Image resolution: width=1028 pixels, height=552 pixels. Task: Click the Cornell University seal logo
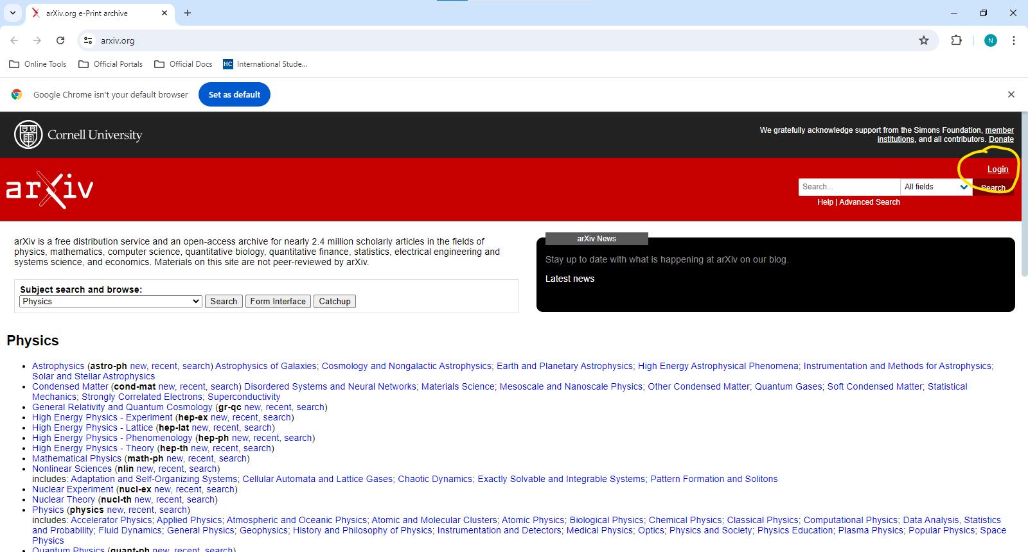tap(28, 135)
